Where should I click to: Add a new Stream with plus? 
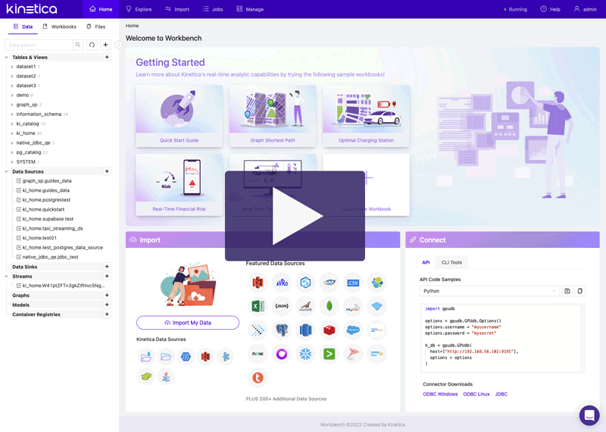(107, 276)
